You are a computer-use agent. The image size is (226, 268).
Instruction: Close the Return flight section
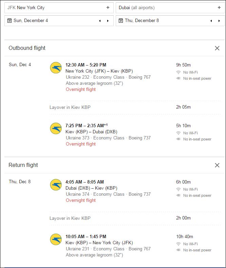pyautogui.click(x=217, y=165)
